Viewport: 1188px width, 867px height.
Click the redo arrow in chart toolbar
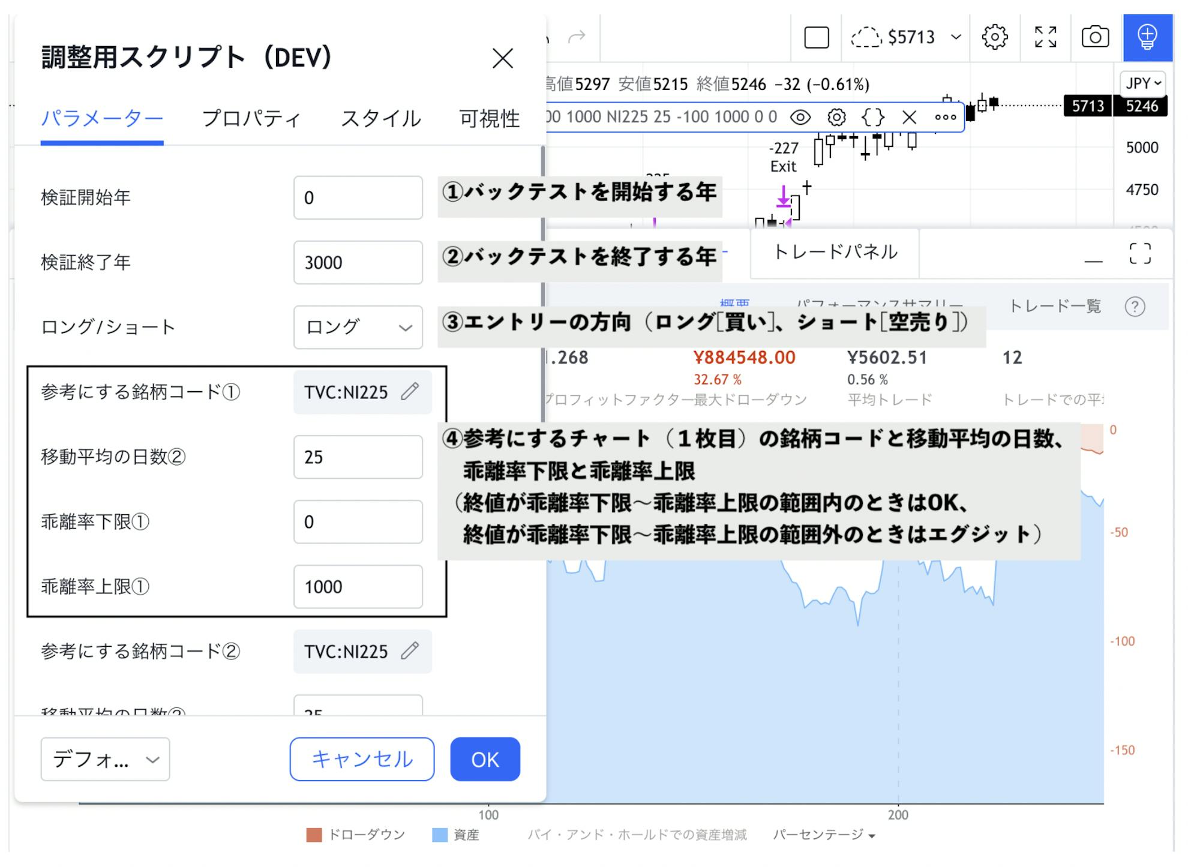[x=577, y=38]
